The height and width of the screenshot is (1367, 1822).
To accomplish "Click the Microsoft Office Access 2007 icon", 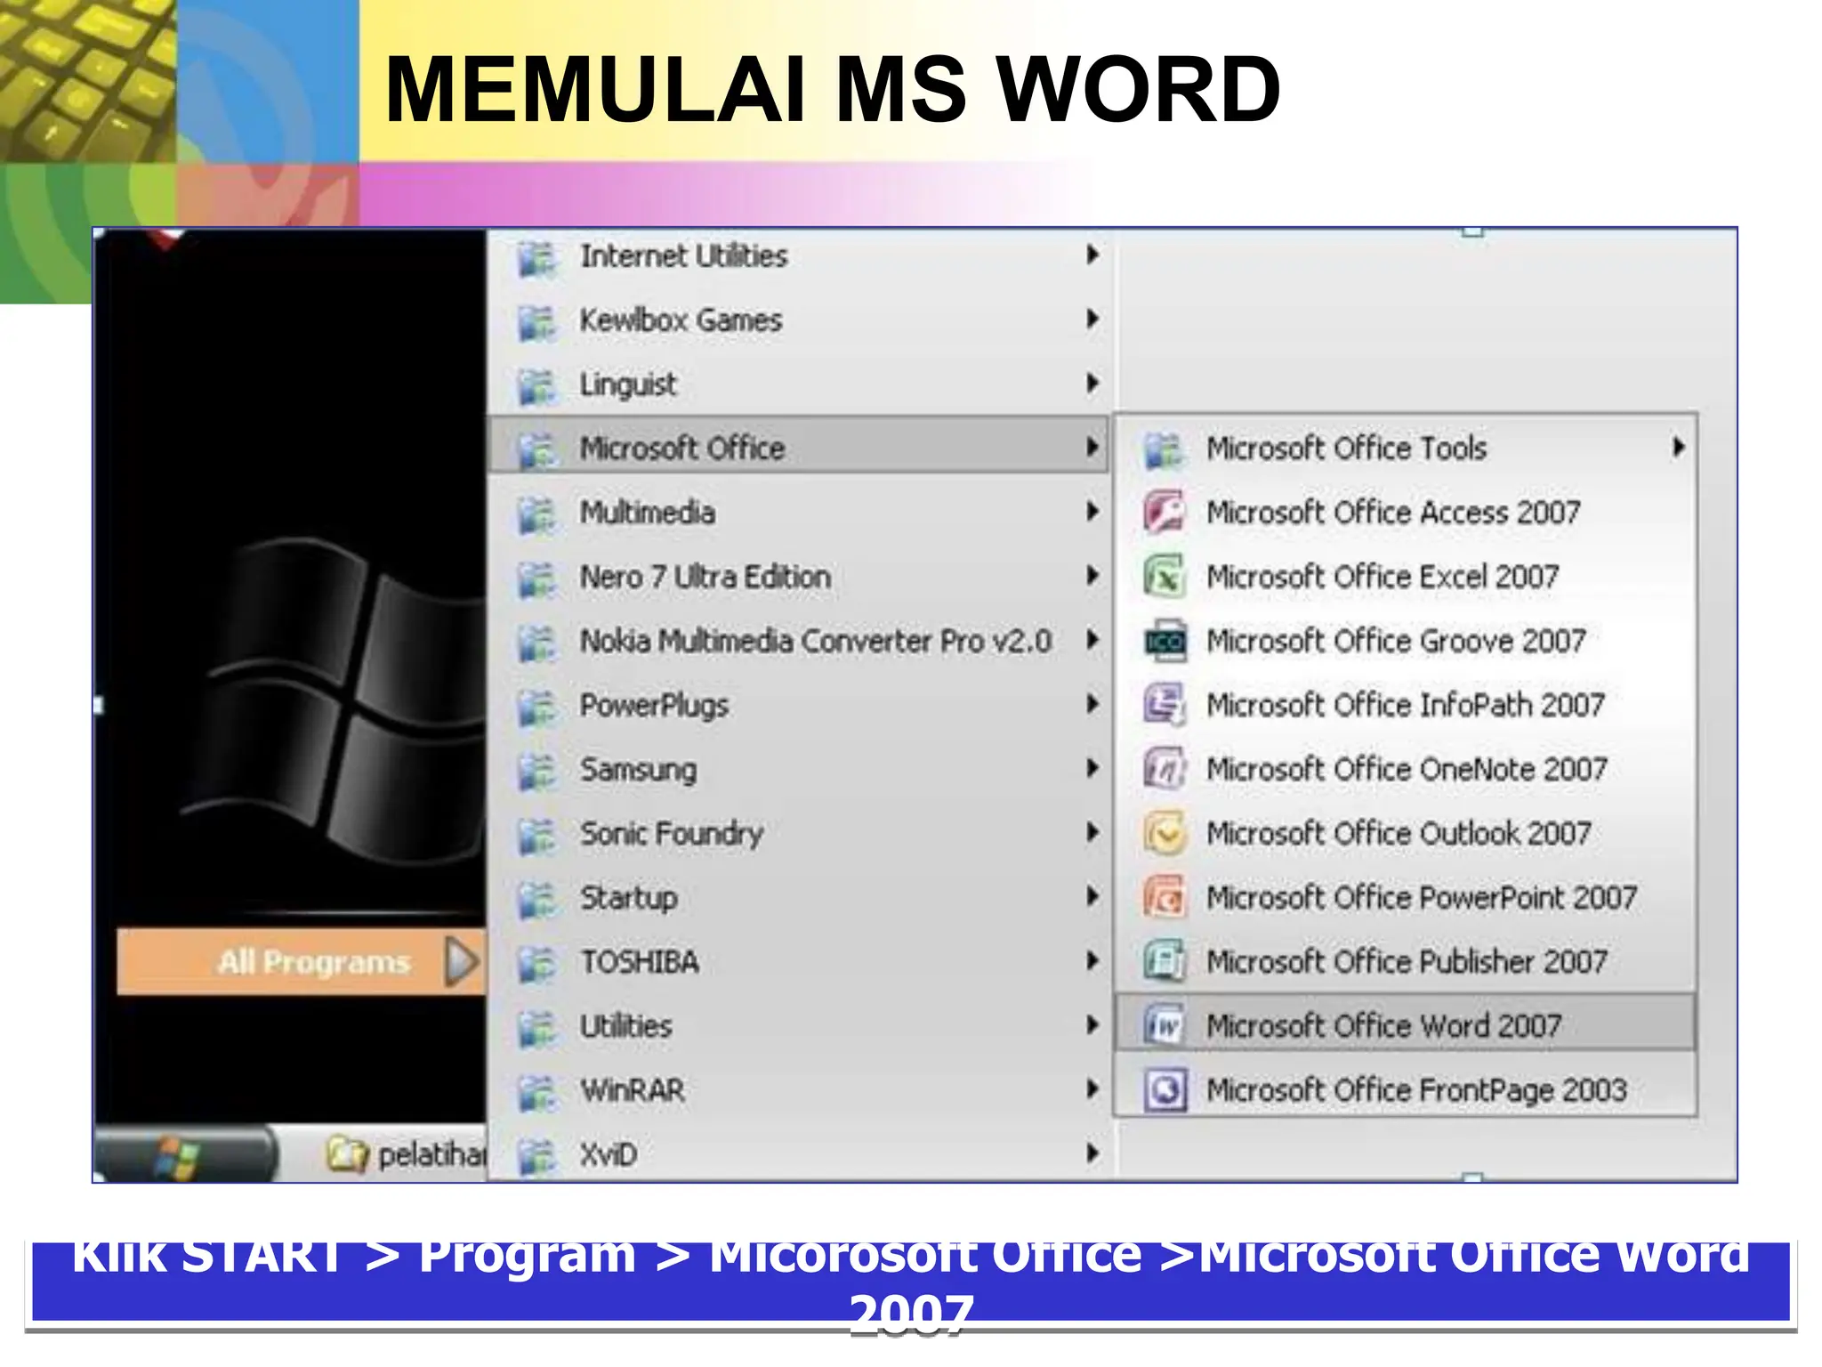I will 1165,513.
